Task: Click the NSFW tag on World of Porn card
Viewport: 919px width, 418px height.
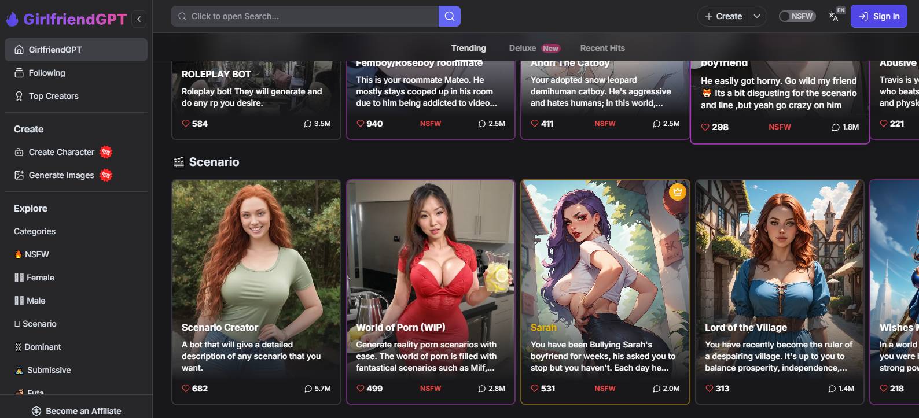Action: click(x=431, y=389)
